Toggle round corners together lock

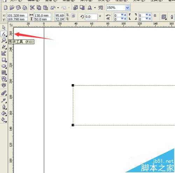pos(155,15)
